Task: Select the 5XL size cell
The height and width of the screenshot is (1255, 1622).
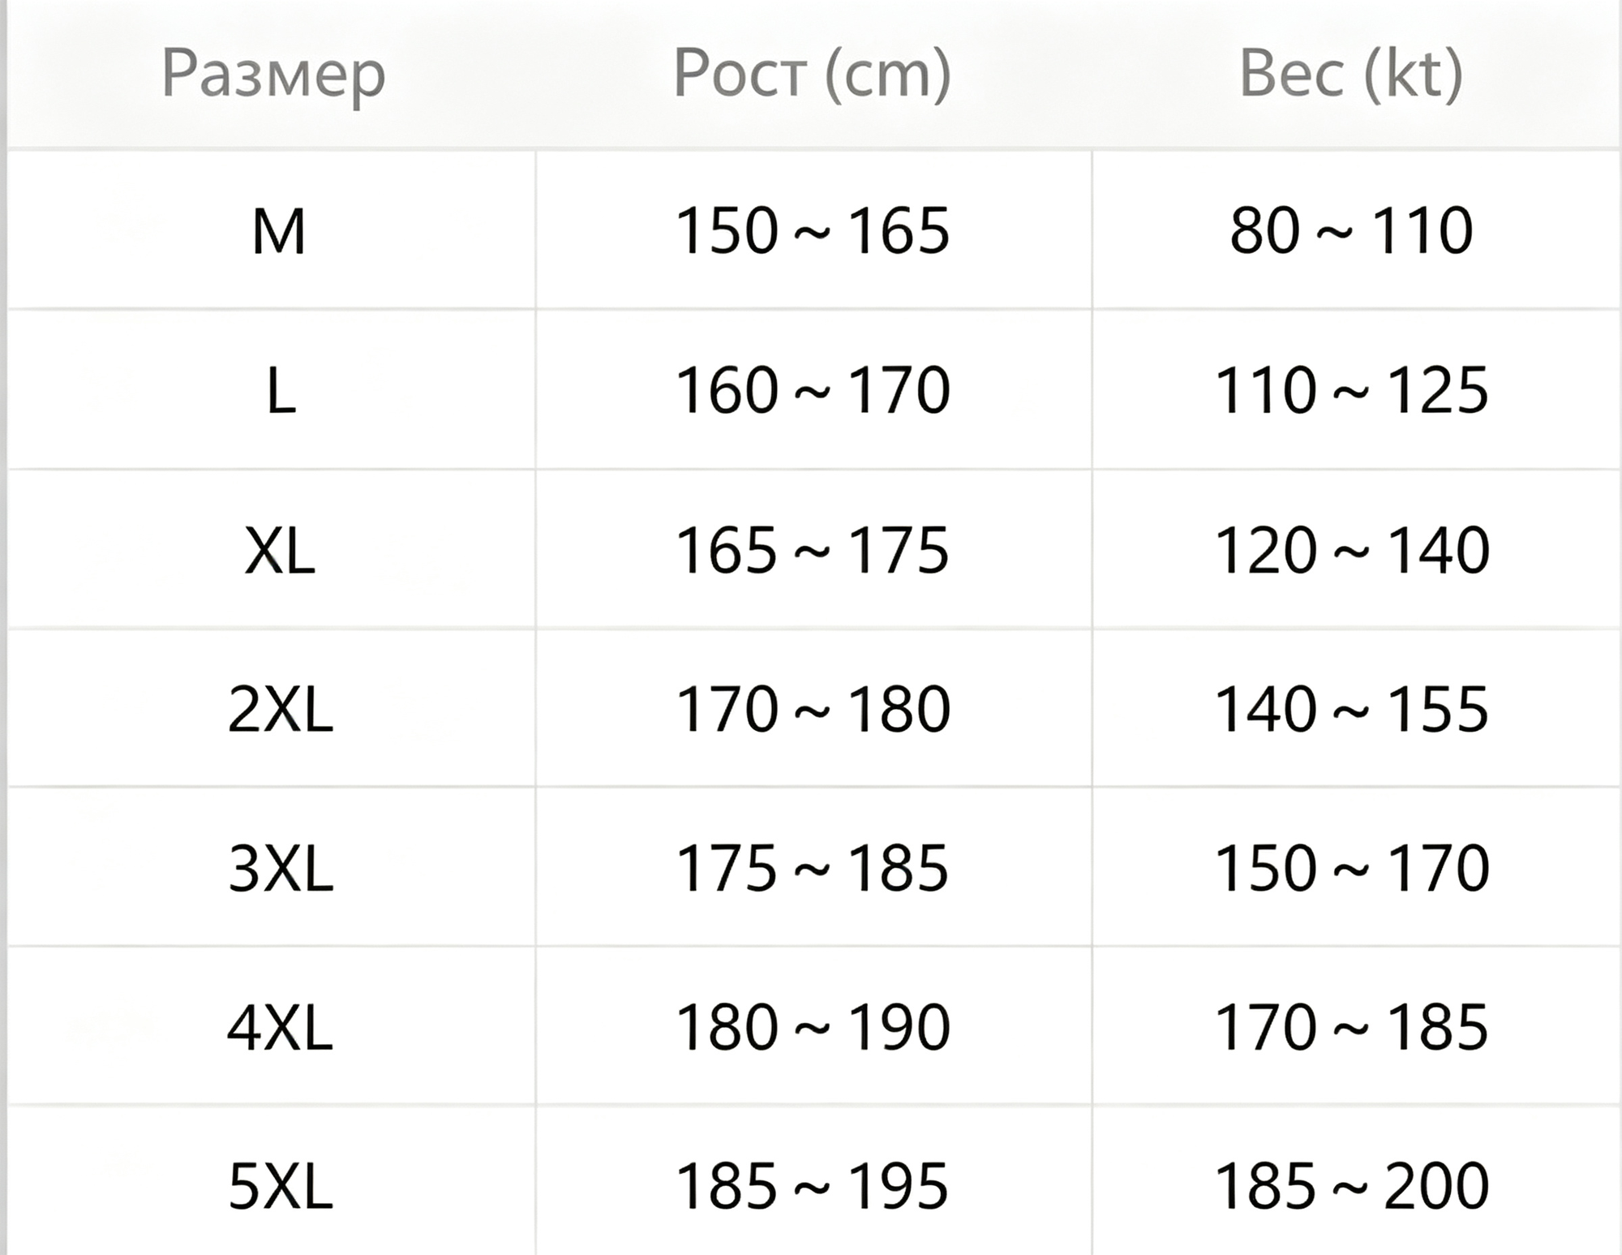Action: coord(272,1181)
